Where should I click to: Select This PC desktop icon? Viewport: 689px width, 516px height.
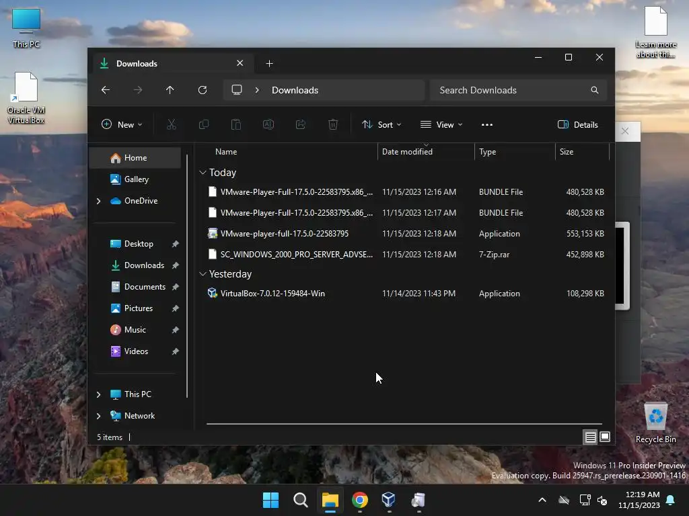click(26, 28)
